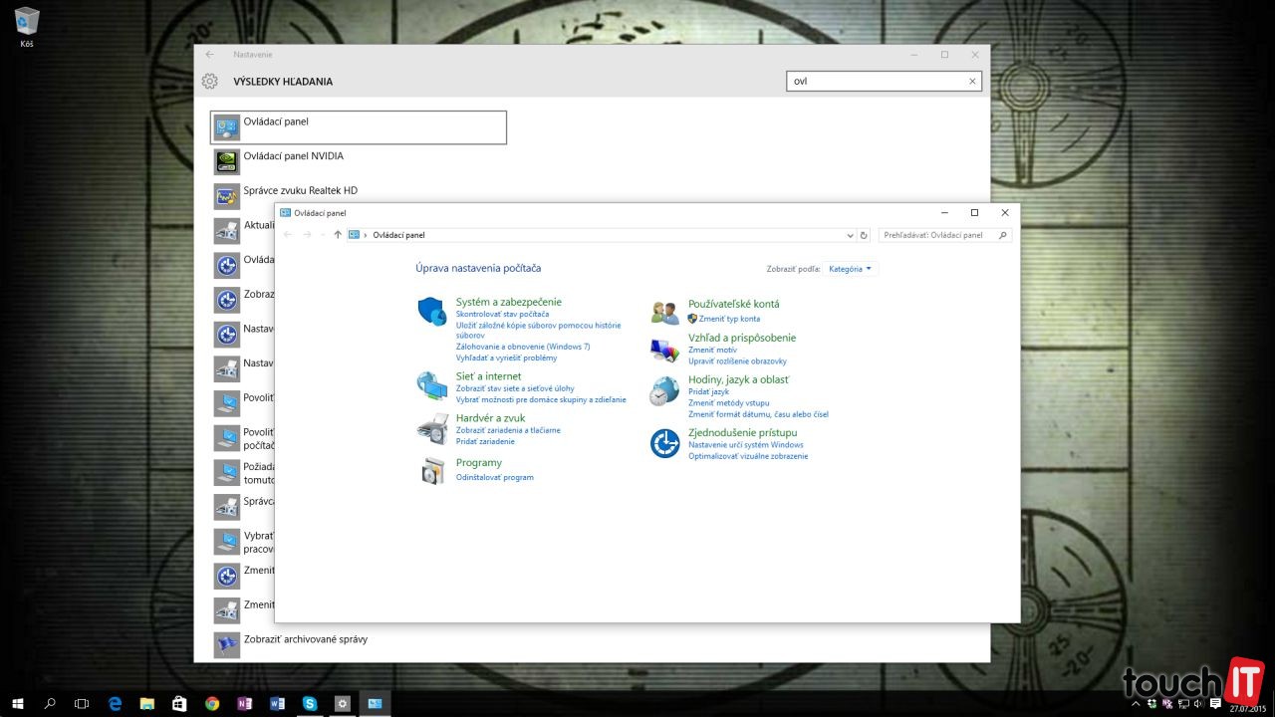
Task: Select Ovládací panel NVIDIA search result
Action: click(x=293, y=156)
